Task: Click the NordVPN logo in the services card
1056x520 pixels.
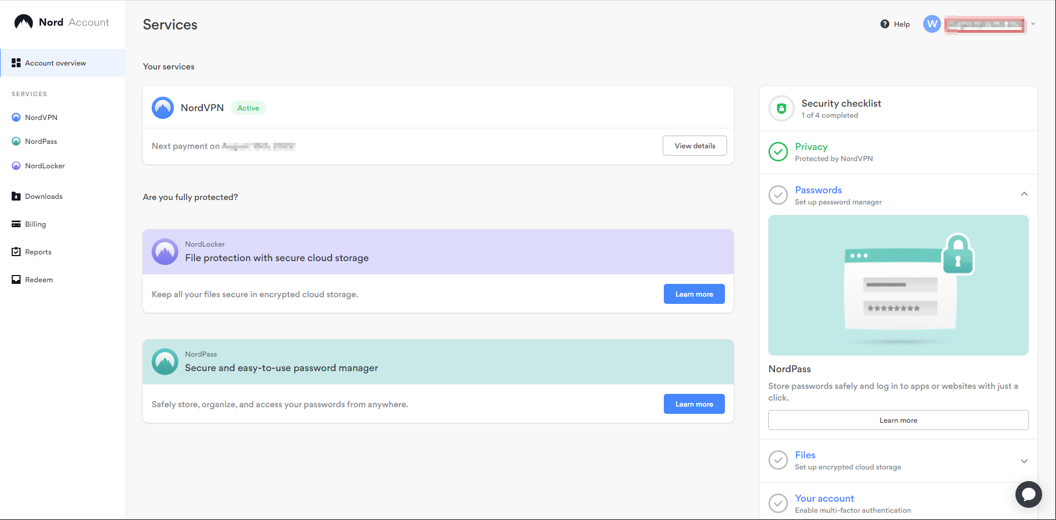Action: (x=163, y=108)
